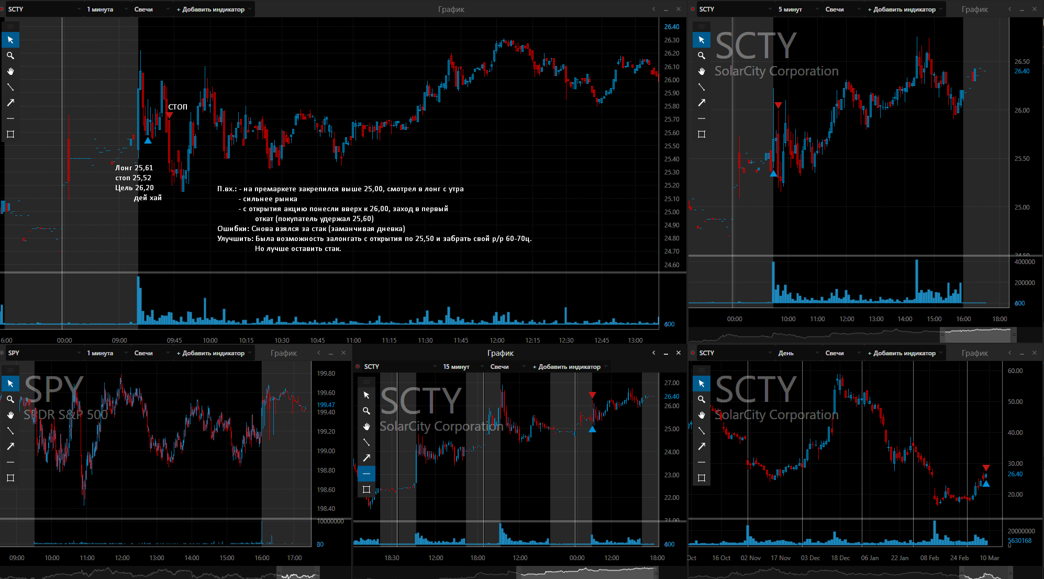
Task: Open the 1 минута timeframe dropdown in main chart
Action: (x=107, y=9)
